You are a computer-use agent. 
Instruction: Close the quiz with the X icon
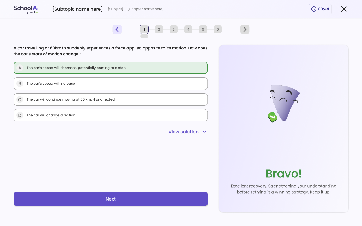click(x=344, y=9)
